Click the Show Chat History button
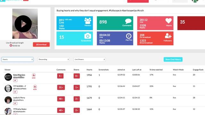The image size is (205, 115). (x=173, y=59)
